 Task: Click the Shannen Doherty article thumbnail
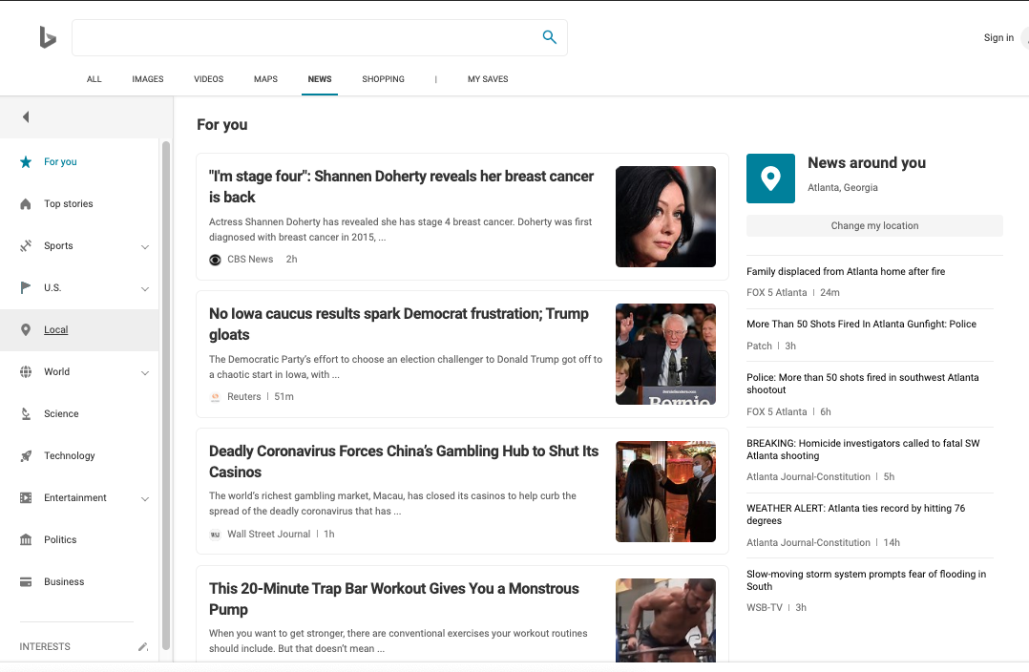pos(665,217)
